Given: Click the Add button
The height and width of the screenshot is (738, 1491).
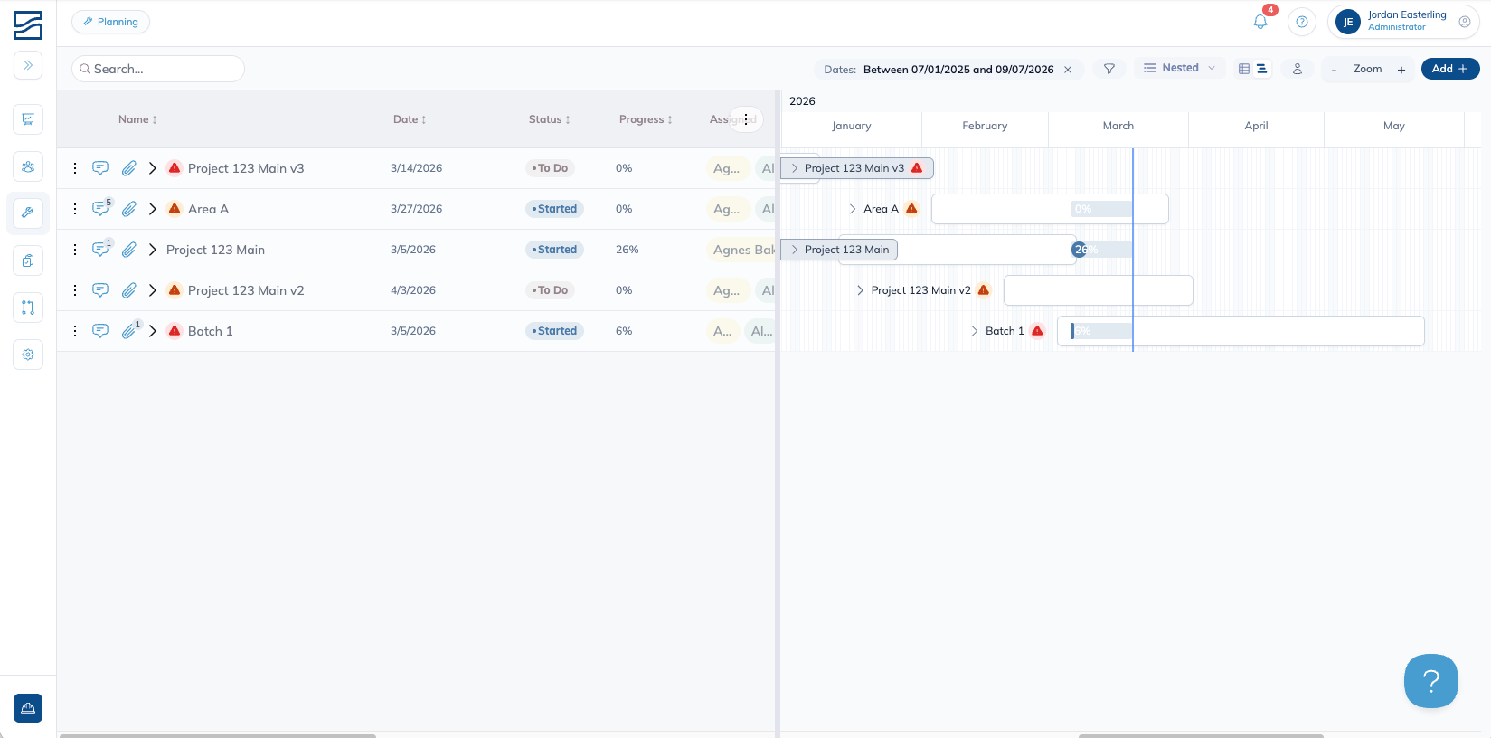Looking at the screenshot, I should (x=1450, y=69).
